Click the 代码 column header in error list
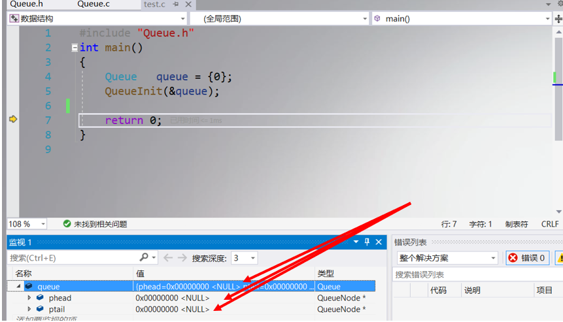 click(x=438, y=290)
